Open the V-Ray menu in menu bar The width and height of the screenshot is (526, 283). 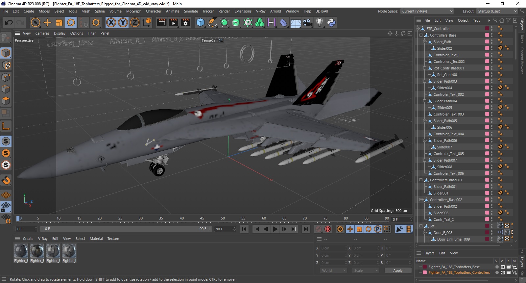(x=261, y=11)
